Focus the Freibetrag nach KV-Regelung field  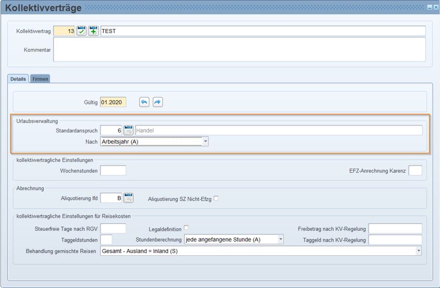395,229
